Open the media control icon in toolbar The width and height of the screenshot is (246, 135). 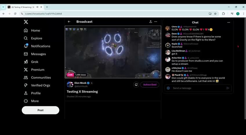point(232,14)
